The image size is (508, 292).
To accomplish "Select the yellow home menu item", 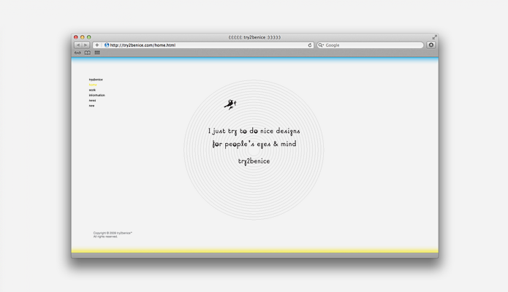I will [x=93, y=85].
